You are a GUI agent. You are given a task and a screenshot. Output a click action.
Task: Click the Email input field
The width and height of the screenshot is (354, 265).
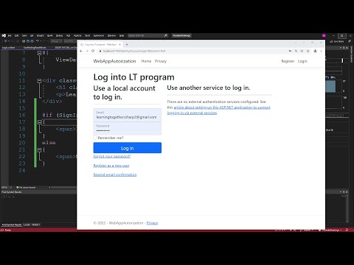pos(128,115)
